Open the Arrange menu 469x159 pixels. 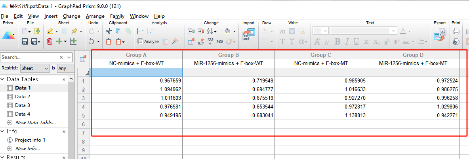95,16
